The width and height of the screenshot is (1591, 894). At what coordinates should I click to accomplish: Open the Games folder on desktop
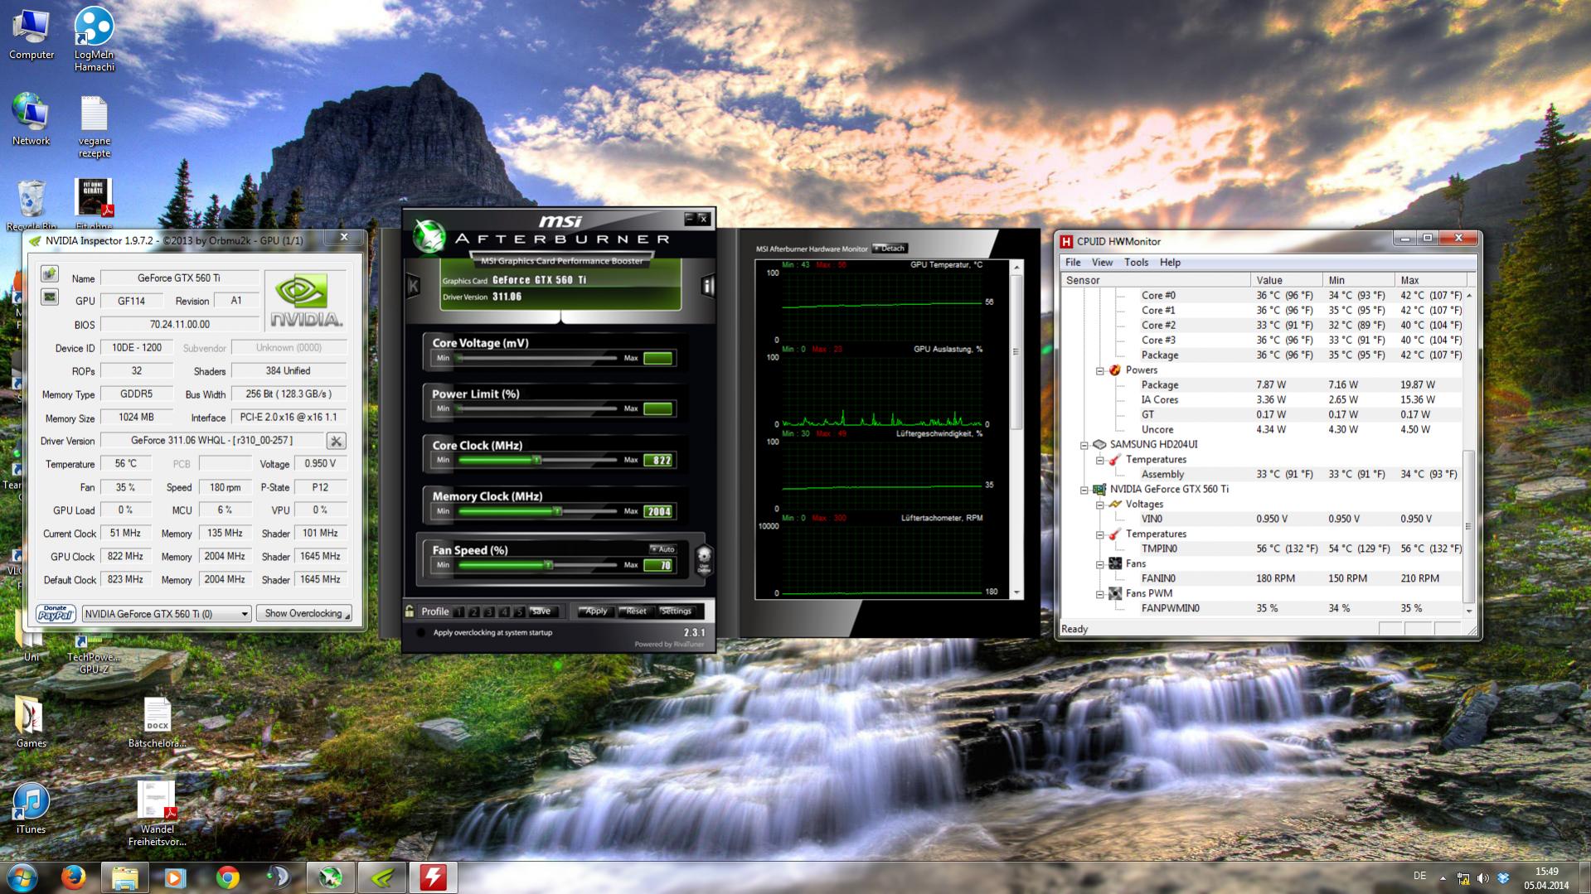click(31, 721)
